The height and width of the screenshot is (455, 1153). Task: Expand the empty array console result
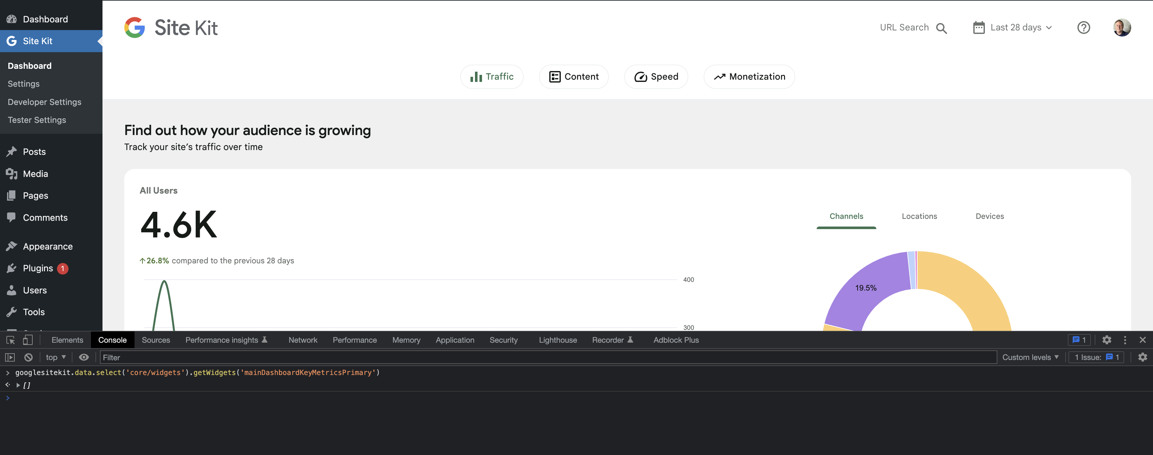coord(18,385)
